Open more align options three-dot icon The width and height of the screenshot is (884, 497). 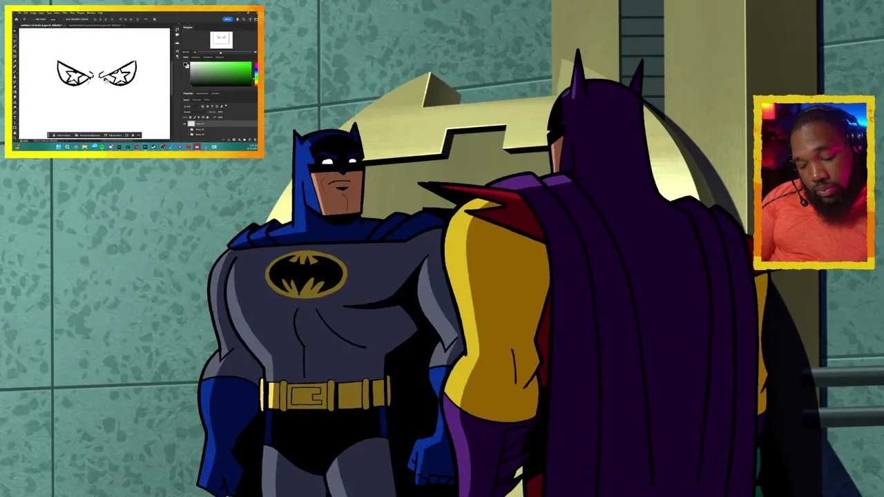coord(146,19)
